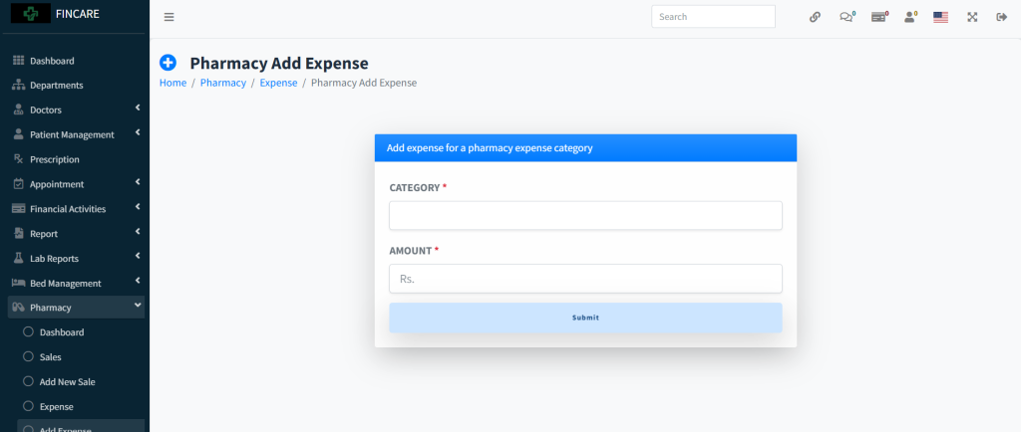Open the user notifications icon

[910, 17]
